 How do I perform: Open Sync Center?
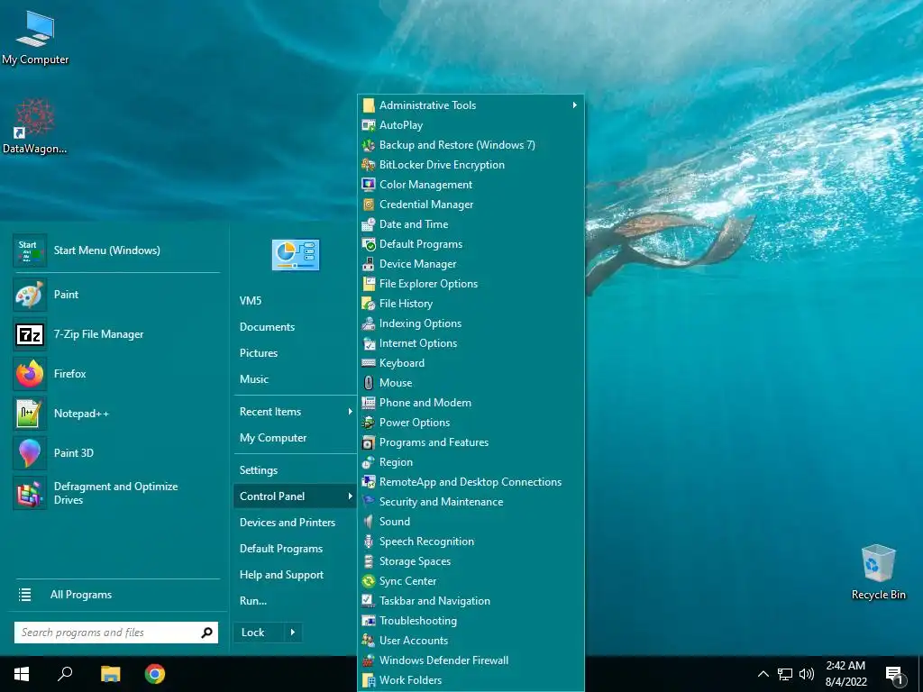(471, 581)
